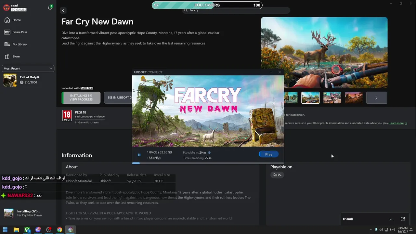Viewport: 416px width, 234px height.
Task: Click the 5/6/2025 release date
Action: (134, 181)
